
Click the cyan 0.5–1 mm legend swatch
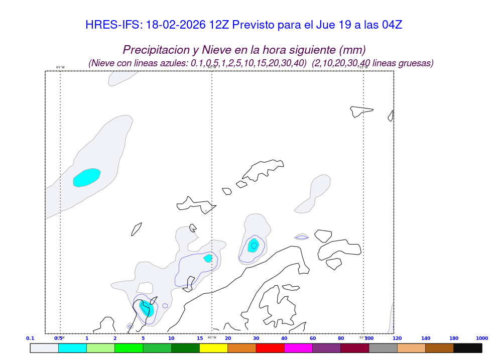click(72, 347)
